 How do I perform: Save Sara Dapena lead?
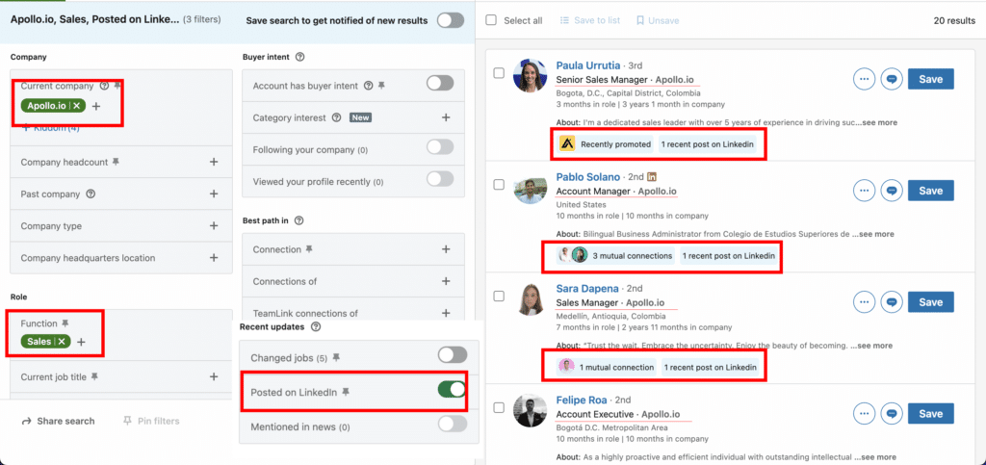coord(931,302)
